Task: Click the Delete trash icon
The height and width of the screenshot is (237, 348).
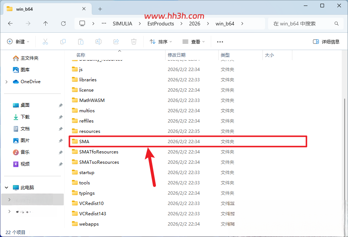Action: 134,42
